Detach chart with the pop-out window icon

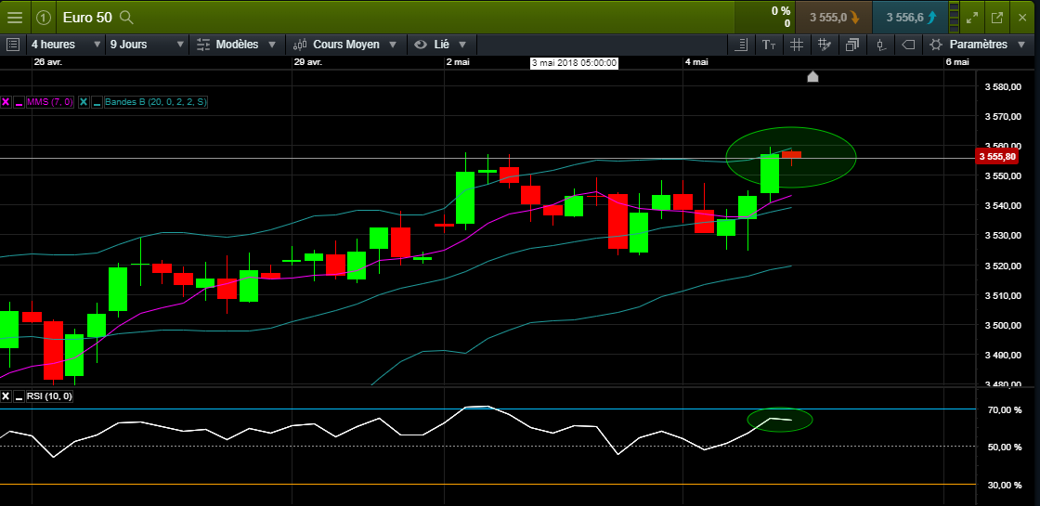tap(997, 18)
